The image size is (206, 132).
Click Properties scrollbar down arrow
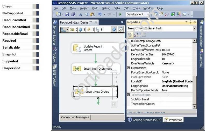(x=194, y=107)
